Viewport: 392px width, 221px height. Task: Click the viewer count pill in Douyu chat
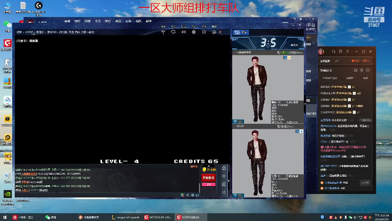click(x=366, y=120)
